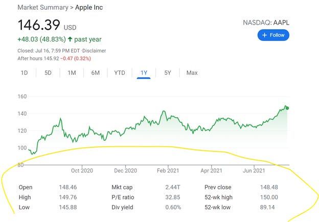Click the Mkt cap value 2.44T
The height and width of the screenshot is (222, 319).
pyautogui.click(x=172, y=187)
